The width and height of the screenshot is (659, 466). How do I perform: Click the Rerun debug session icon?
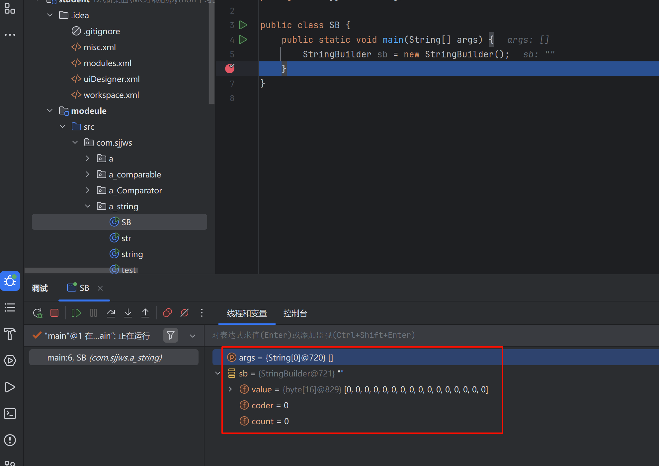[x=38, y=313]
